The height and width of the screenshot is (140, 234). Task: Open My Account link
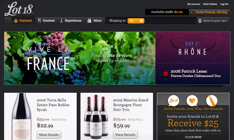(x=194, y=4)
